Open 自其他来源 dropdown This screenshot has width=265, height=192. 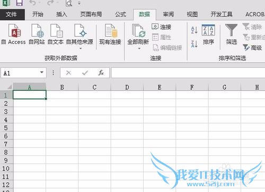click(79, 37)
